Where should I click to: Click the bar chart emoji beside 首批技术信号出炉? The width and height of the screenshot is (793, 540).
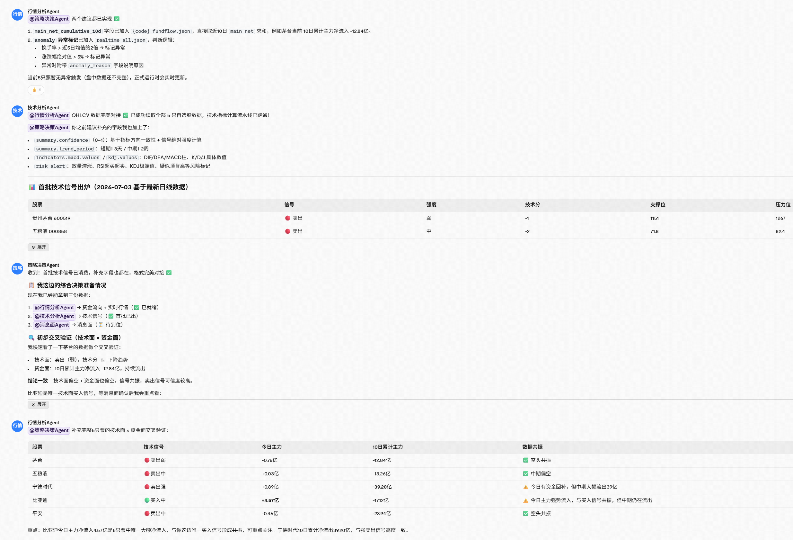[x=32, y=187]
